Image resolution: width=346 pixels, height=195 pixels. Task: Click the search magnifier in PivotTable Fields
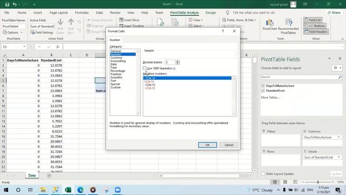(340, 77)
